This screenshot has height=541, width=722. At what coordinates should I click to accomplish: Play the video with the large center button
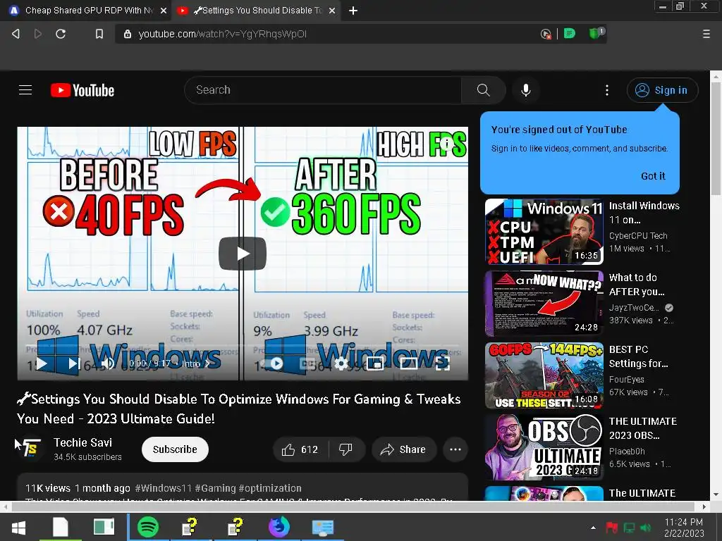tap(243, 254)
